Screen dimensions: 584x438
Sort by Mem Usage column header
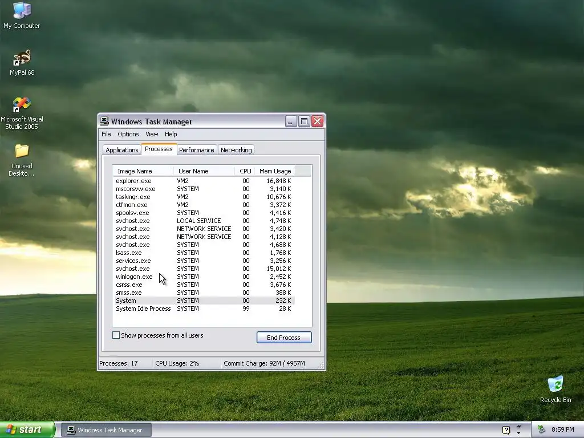[274, 171]
